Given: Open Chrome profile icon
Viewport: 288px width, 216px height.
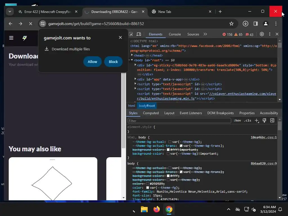Looking at the screenshot, I should coord(265,24).
